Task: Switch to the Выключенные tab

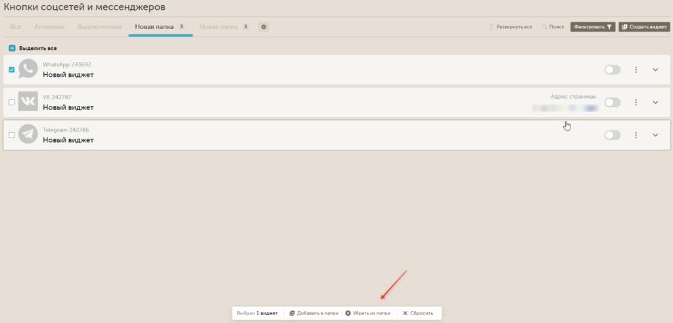Action: (x=99, y=27)
